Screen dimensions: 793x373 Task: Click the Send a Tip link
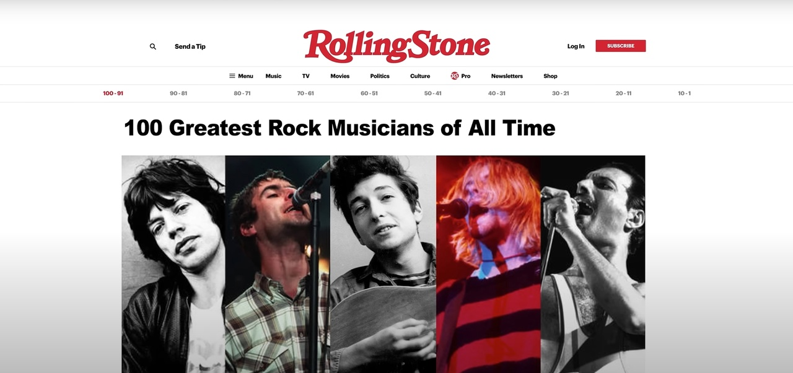(190, 46)
